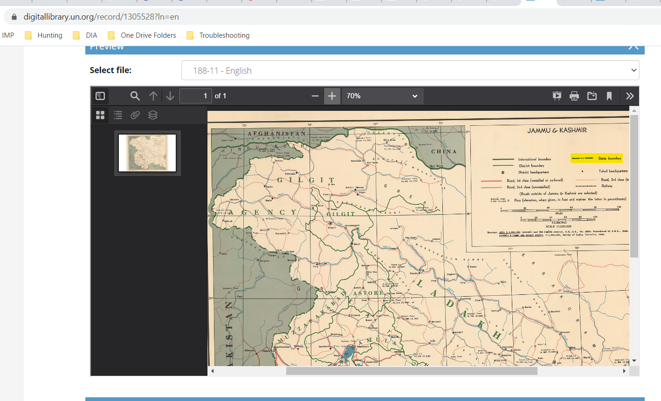The image size is (661, 401).
Task: Show layers view in sidebar
Action: (x=153, y=115)
